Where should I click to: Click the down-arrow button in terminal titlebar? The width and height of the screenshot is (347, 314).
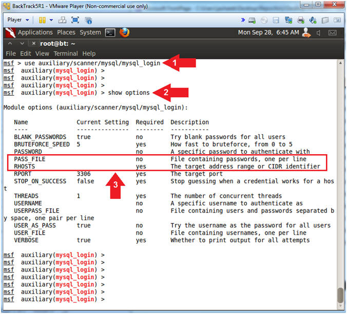click(x=22, y=44)
